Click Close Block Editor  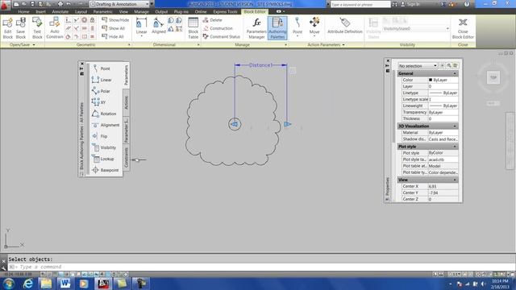coord(463,28)
